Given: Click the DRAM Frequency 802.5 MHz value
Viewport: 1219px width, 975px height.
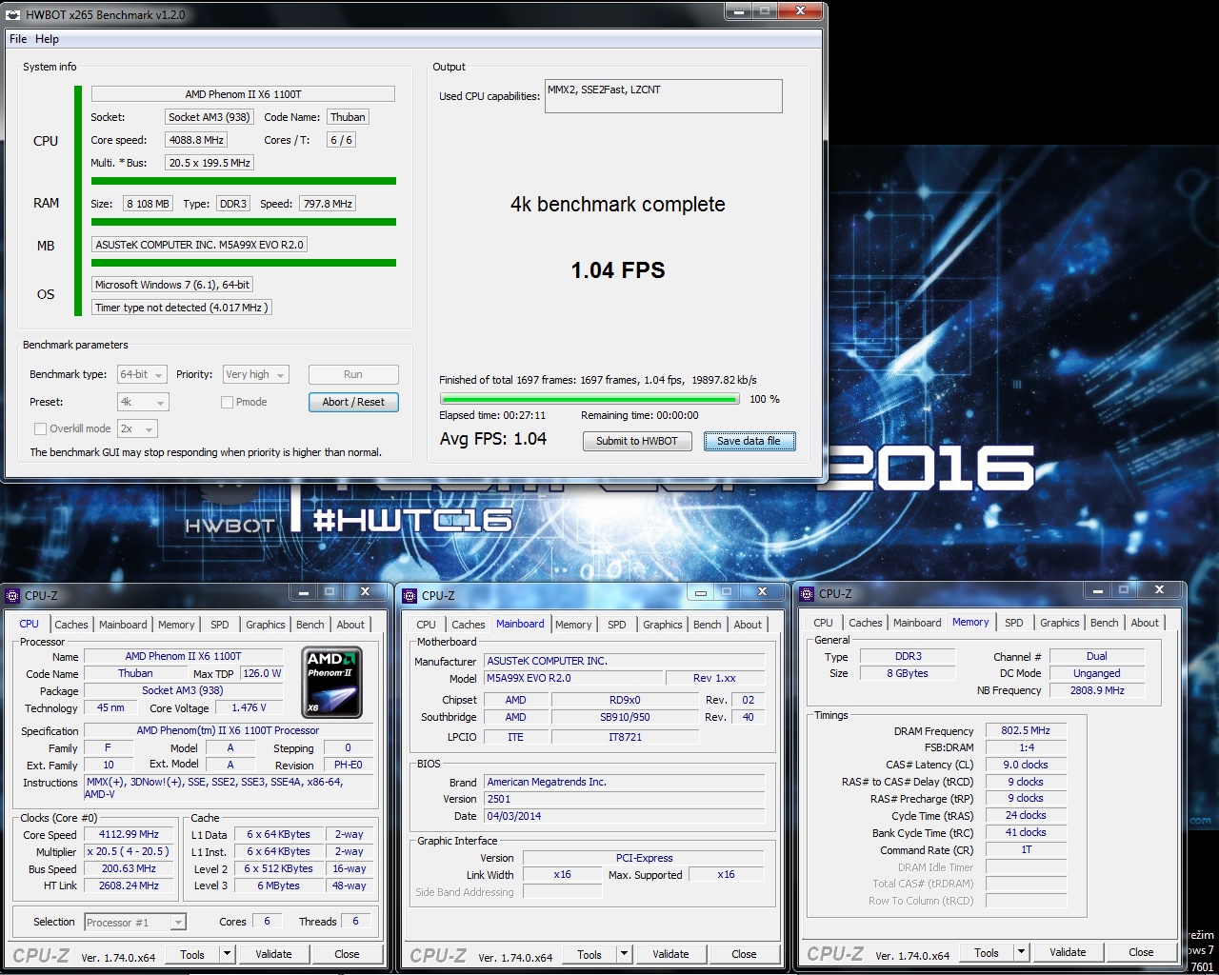Looking at the screenshot, I should (x=1026, y=730).
